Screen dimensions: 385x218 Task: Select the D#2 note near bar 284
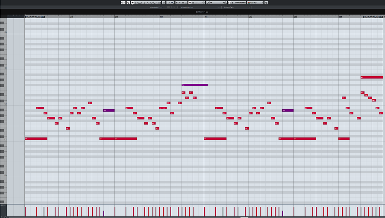point(366,95)
